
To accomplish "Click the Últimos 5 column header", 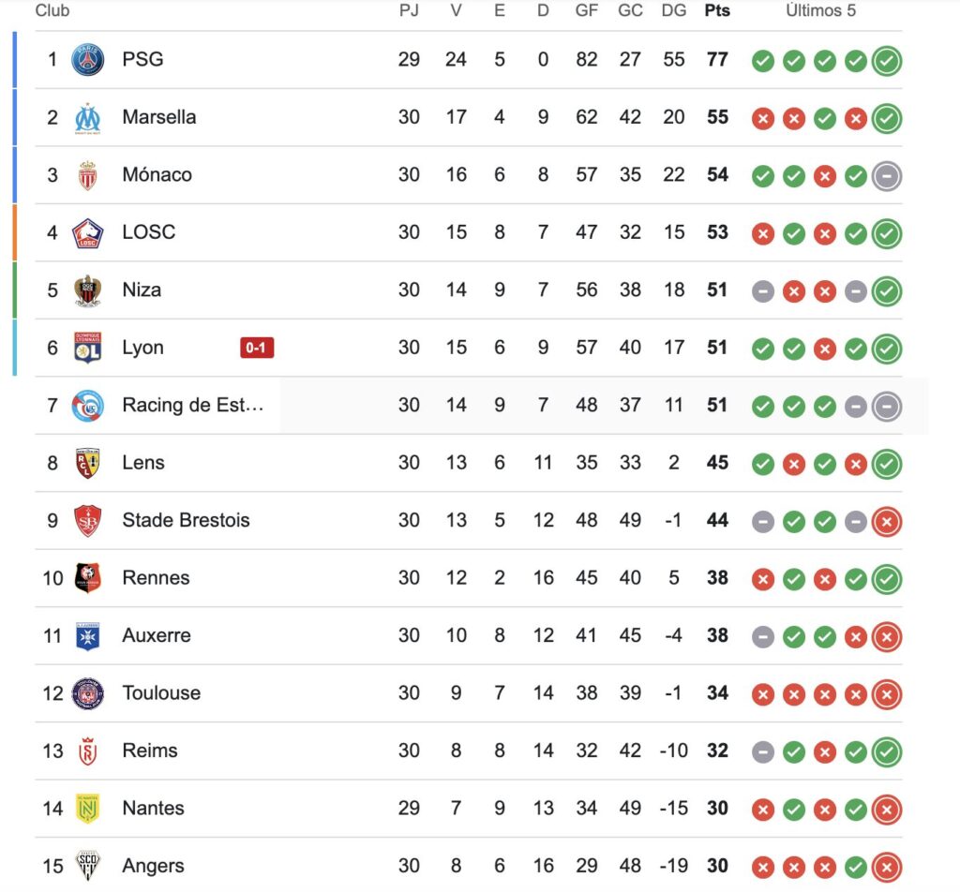I will [x=820, y=10].
